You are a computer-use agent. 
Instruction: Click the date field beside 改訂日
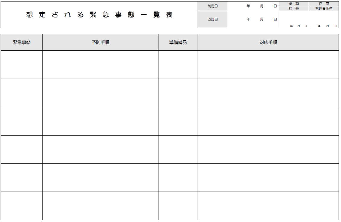point(253,19)
